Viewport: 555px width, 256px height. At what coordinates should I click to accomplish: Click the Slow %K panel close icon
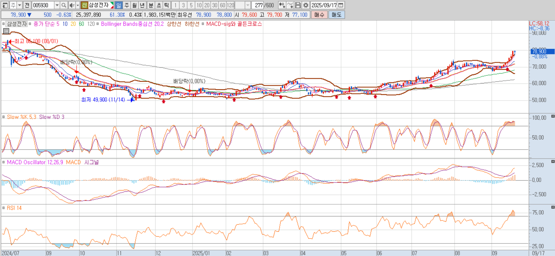[553, 116]
